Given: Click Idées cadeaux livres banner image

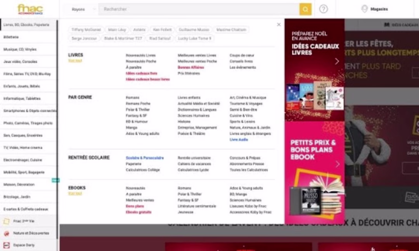Looking at the screenshot, I should tap(315, 70).
